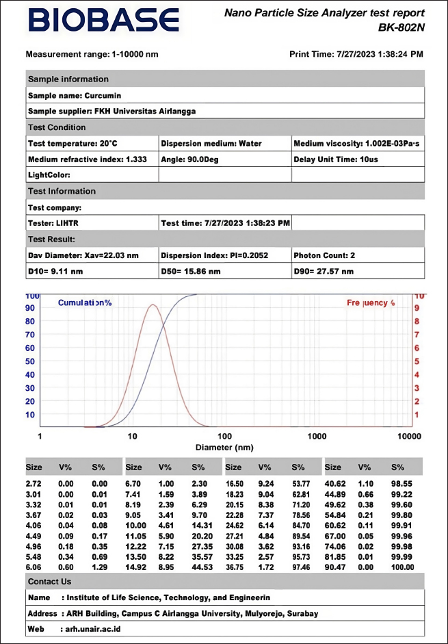This screenshot has height=644, width=448.
Task: Click the Test temperature 20°C cell
Action: [73, 144]
